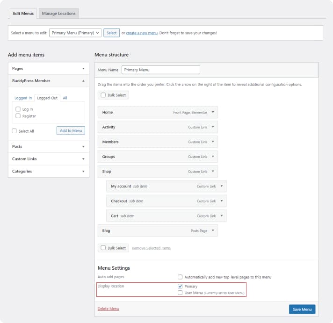
Task: Expand the Checkout sub item arrow
Action: [221, 201]
